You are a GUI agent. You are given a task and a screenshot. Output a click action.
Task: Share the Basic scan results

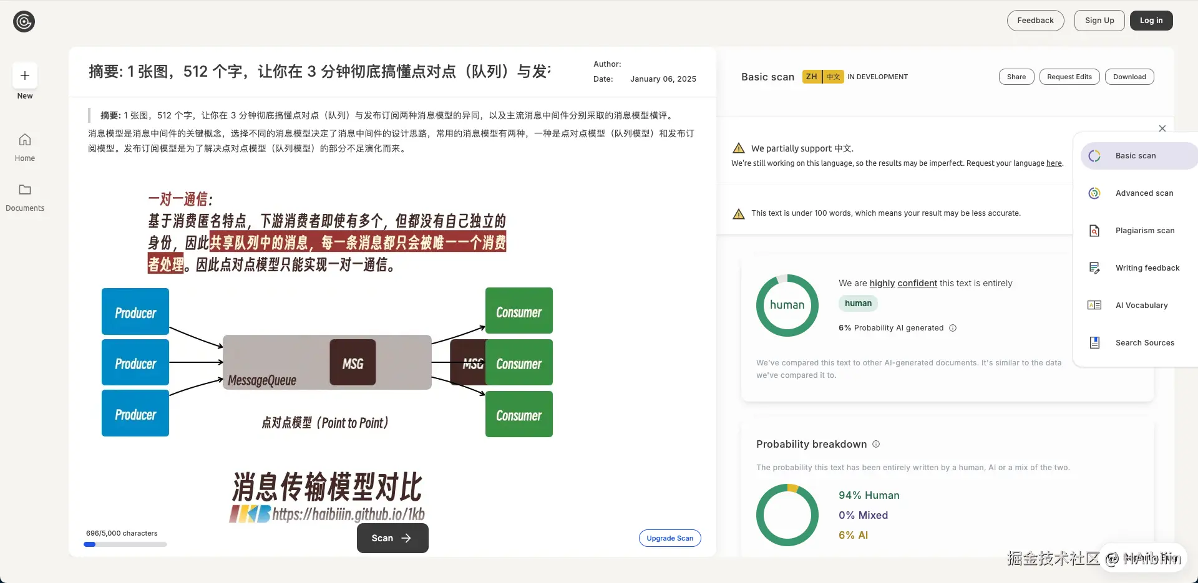coord(1016,76)
